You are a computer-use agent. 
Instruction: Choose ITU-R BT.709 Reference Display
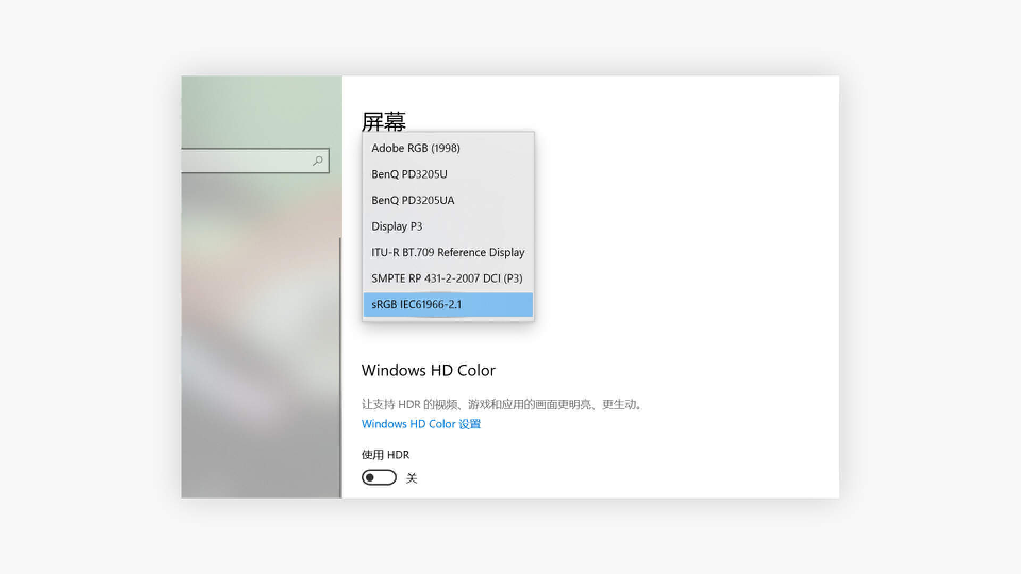[448, 252]
